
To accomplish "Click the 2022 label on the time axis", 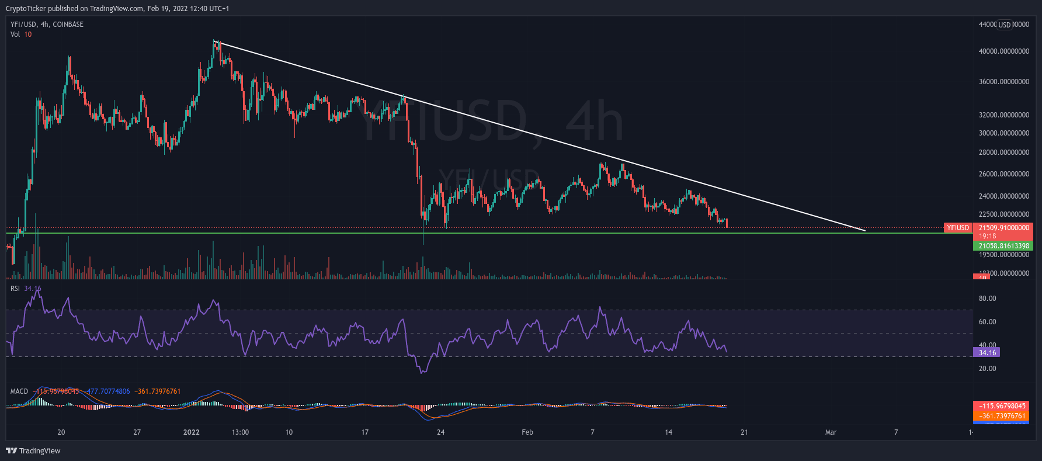I will point(191,432).
